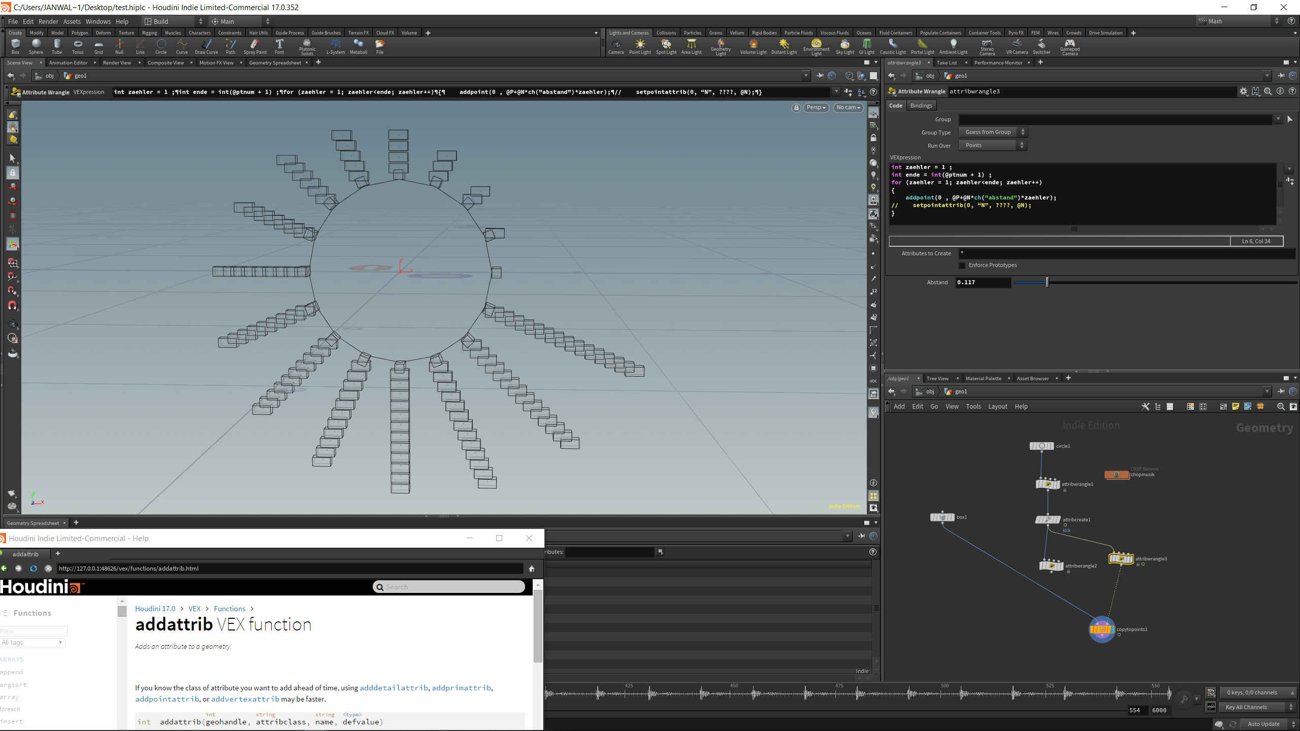Click the Functions breadcrumb link

[x=230, y=609]
